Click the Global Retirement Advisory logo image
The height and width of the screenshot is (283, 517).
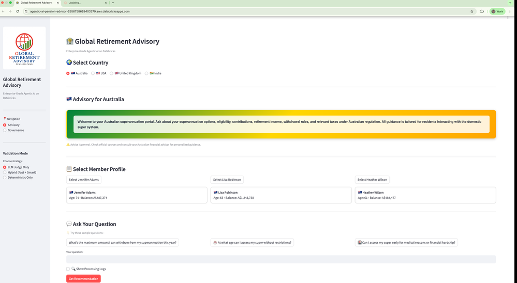tap(24, 48)
